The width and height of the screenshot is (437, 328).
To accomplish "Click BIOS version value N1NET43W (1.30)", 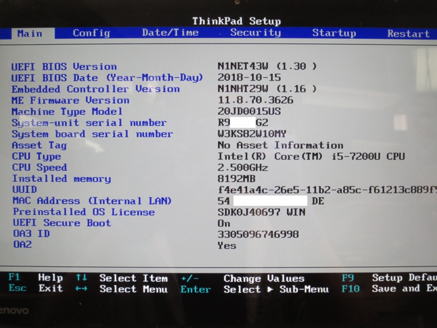I will pyautogui.click(x=267, y=66).
